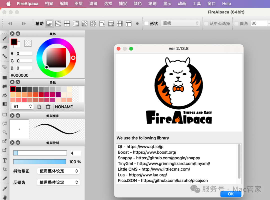Enable the Curve snap guide

point(102,23)
